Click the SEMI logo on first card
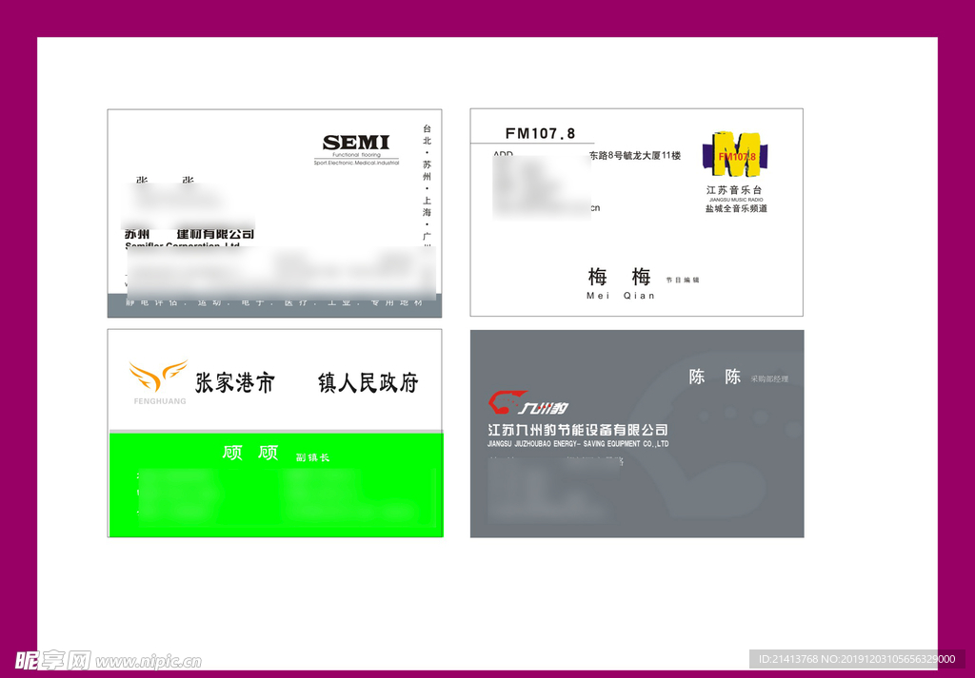 coord(356,144)
